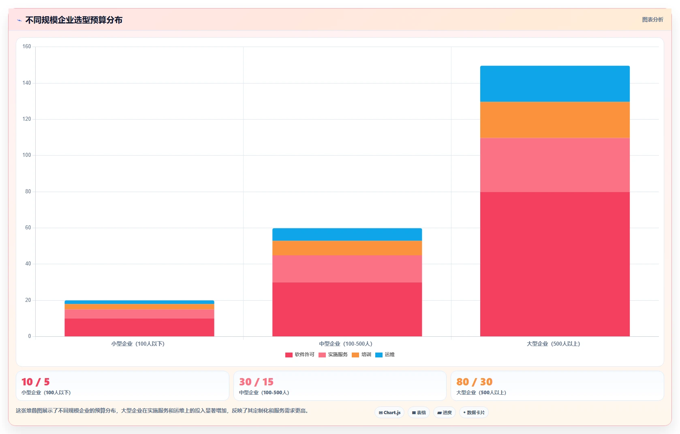Screen dimensions: 680x434
Task: Click the x-axis label '大型企业（500人以上）'
Action: [554, 344]
